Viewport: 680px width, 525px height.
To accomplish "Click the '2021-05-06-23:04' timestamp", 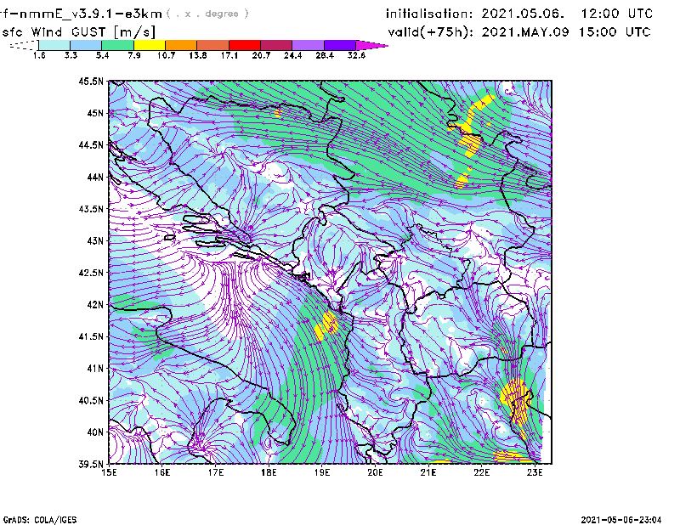I will (x=621, y=520).
